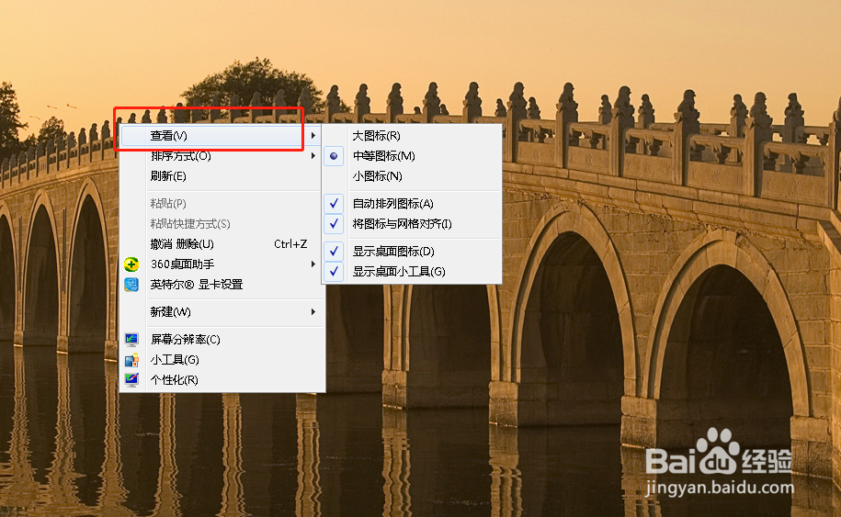841x517 pixels.
Task: Open 英特尔® 显卡设置
Action: (222, 285)
